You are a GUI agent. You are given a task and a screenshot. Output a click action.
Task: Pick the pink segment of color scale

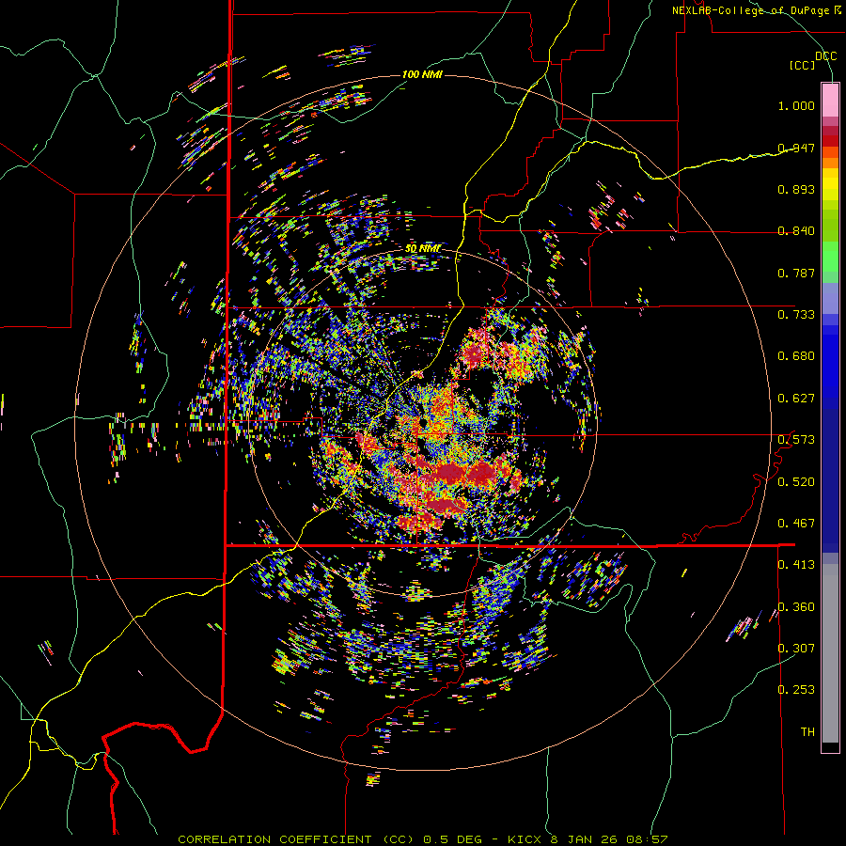coord(830,101)
